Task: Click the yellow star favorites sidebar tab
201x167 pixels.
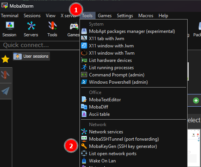Action: [5, 59]
